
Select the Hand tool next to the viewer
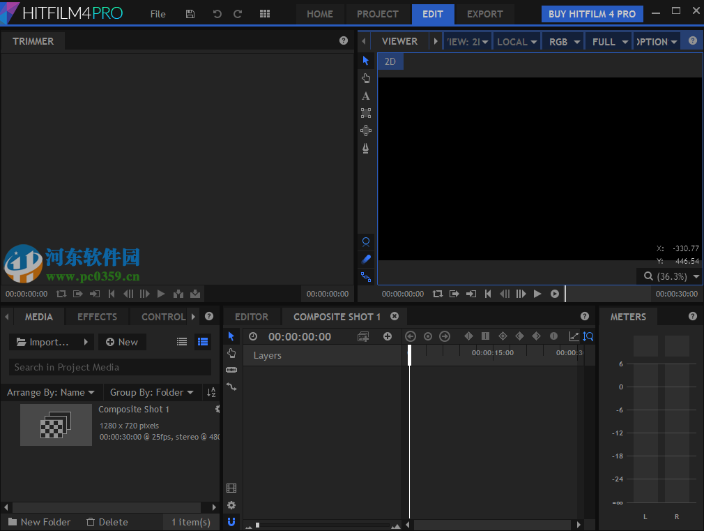pos(366,78)
